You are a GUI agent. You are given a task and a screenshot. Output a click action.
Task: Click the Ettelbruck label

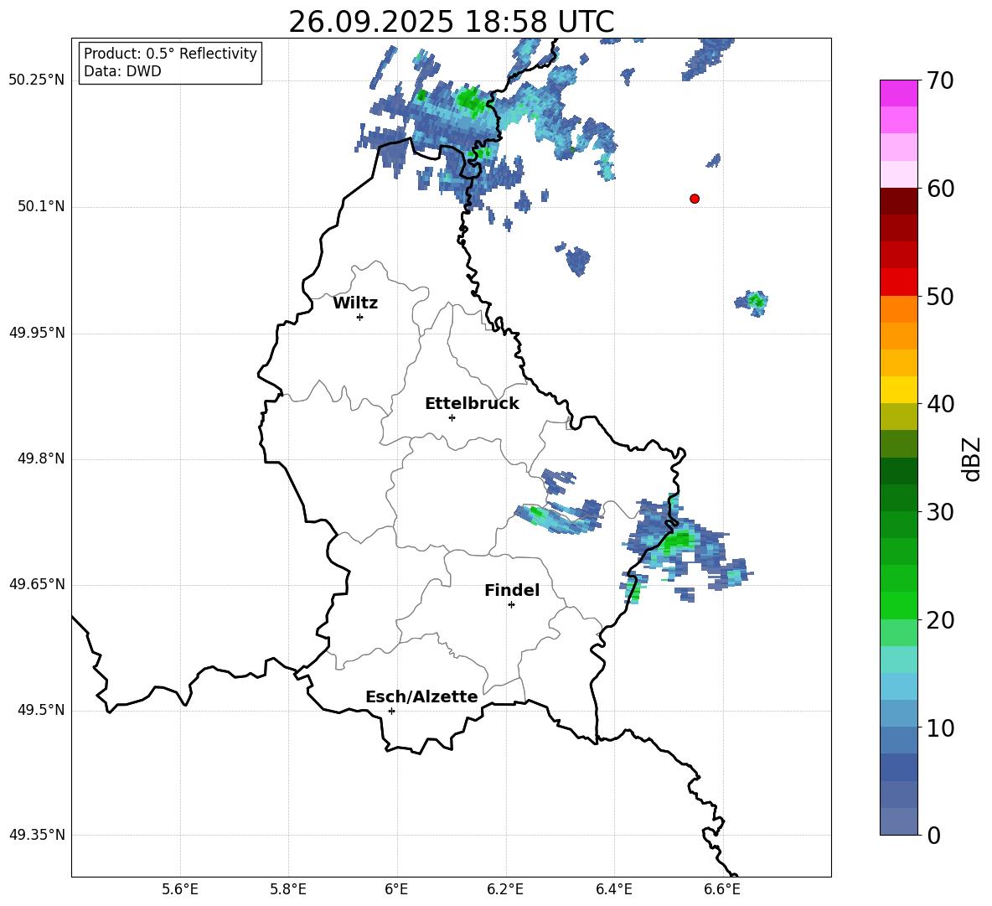tap(472, 404)
